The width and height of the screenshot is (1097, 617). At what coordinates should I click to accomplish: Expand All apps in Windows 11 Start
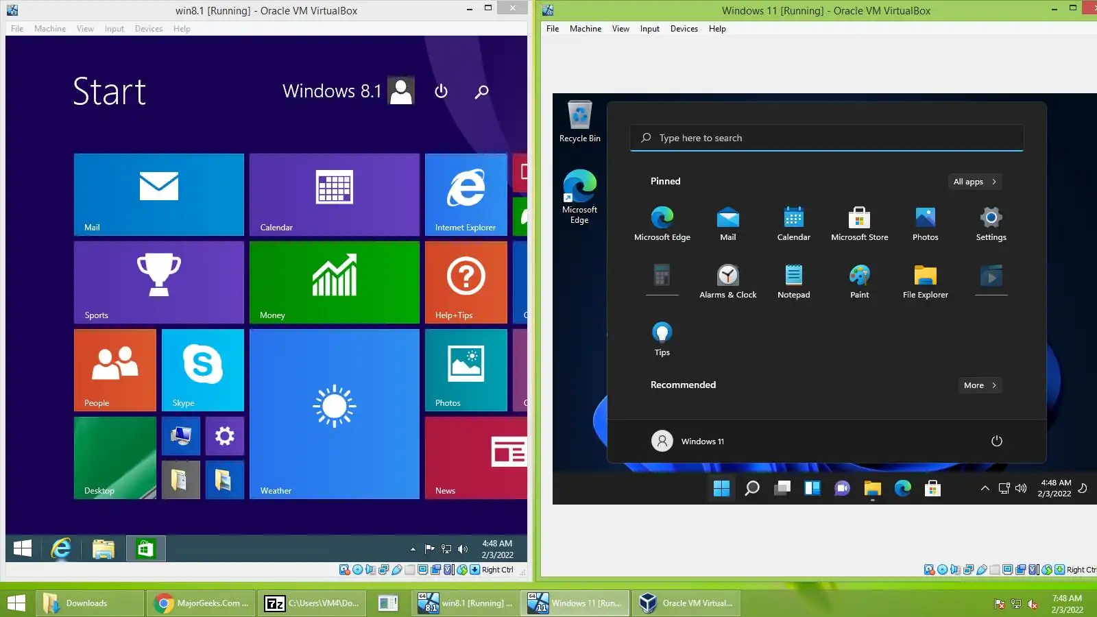974,182
